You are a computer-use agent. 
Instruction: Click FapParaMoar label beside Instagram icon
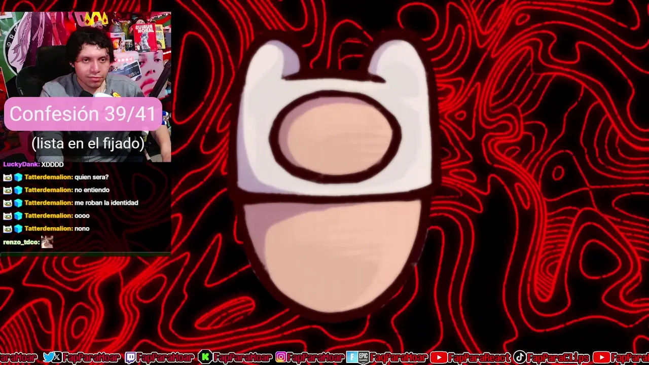pyautogui.click(x=316, y=357)
